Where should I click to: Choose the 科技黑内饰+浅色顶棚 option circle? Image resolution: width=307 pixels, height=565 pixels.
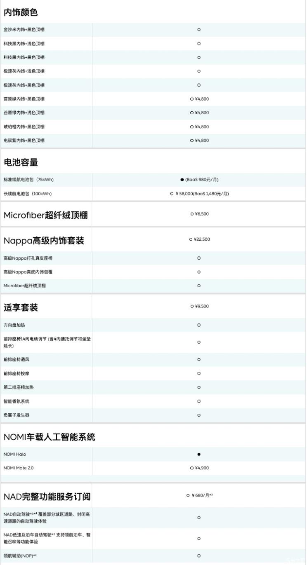pos(199,44)
